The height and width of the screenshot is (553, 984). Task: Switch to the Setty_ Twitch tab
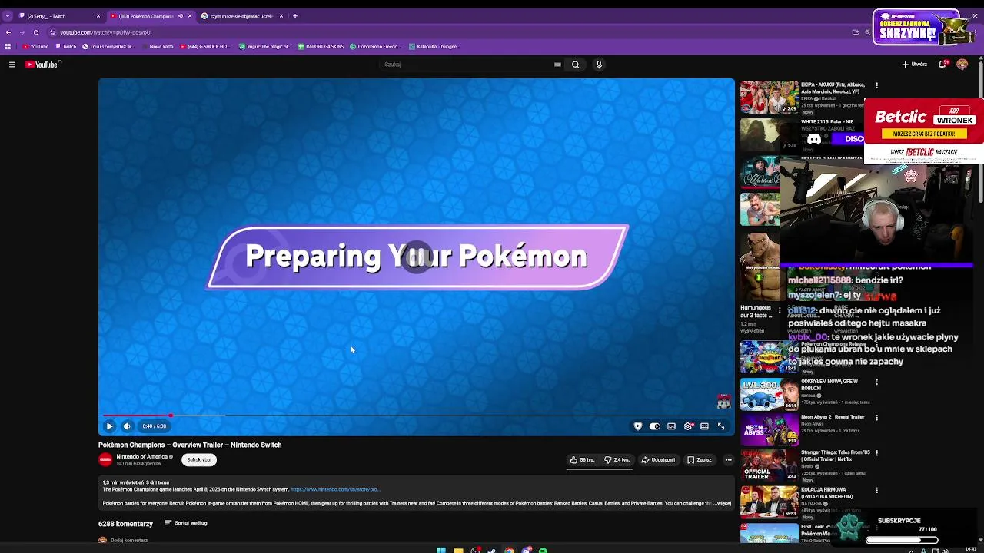[60, 16]
